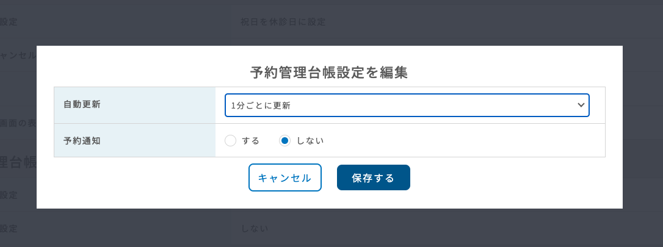
Task: Click the 予約通知 row label
Action: (82, 140)
